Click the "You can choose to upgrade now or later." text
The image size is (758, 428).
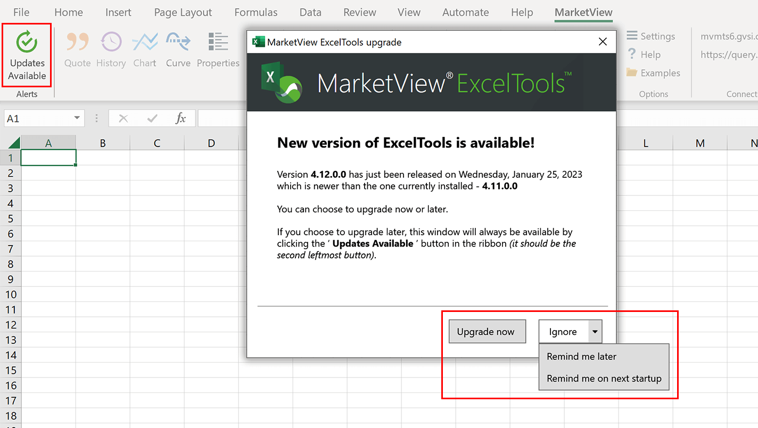(362, 209)
